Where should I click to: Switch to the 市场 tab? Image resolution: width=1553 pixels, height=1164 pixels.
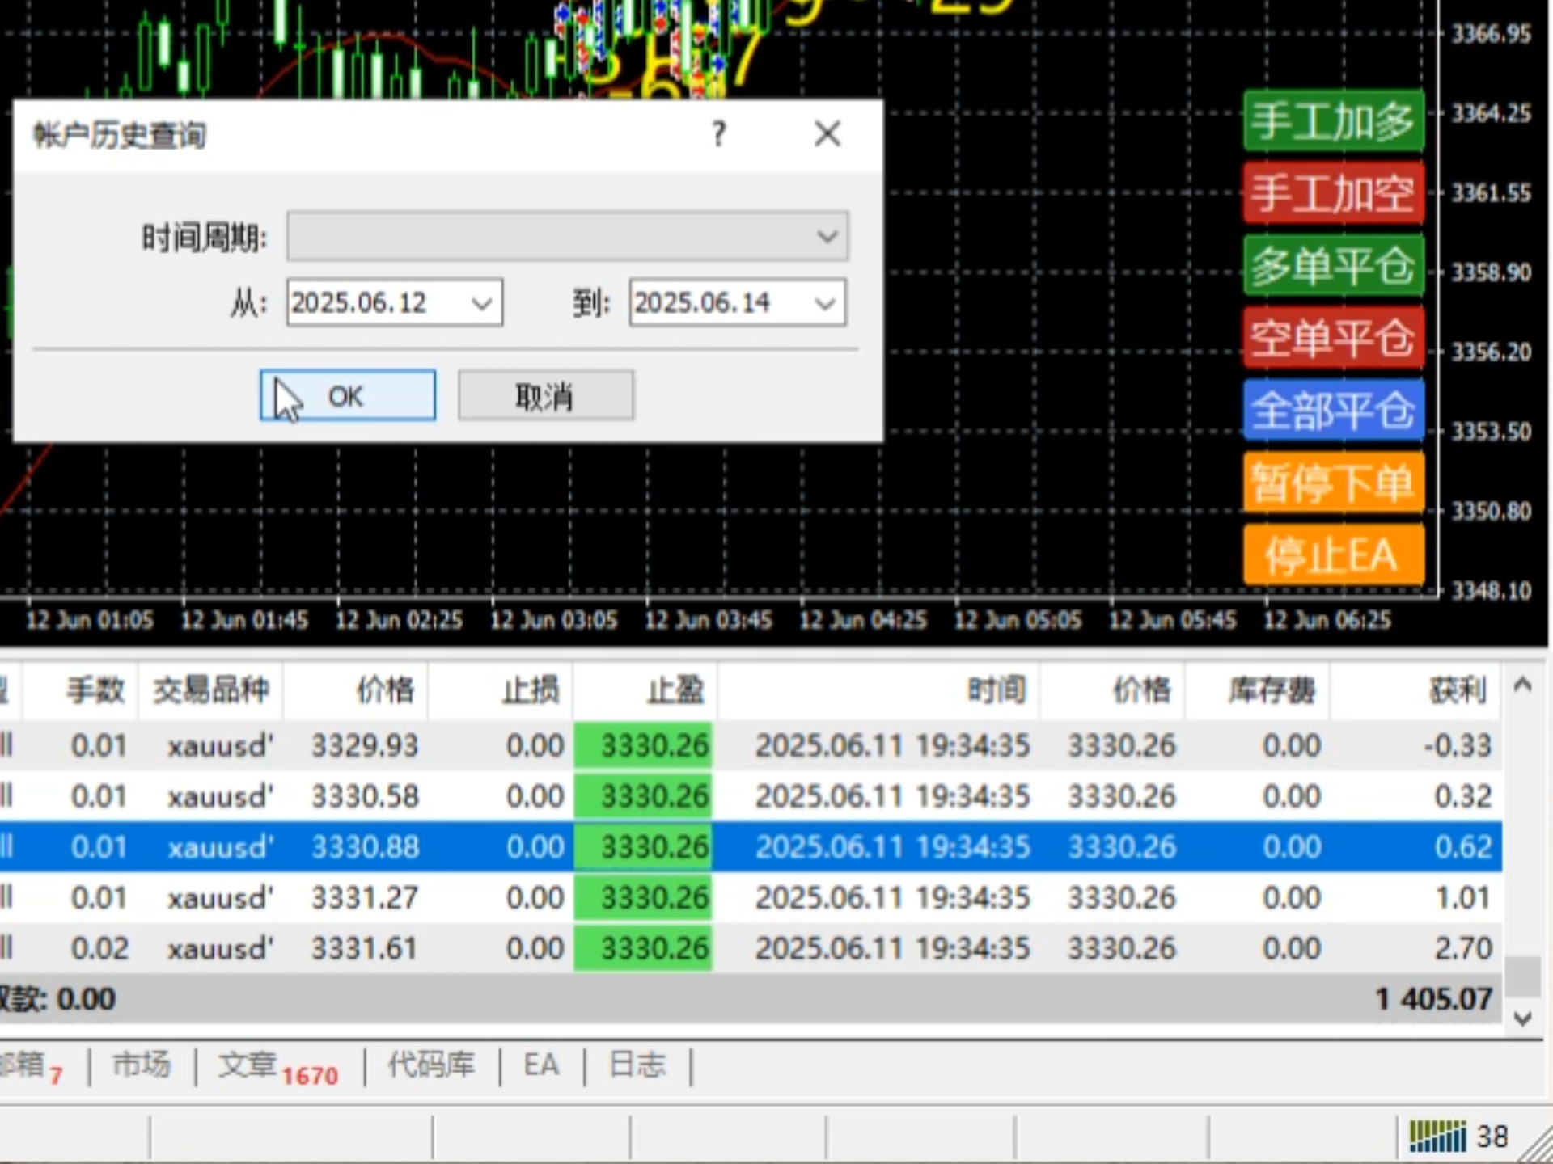(142, 1065)
